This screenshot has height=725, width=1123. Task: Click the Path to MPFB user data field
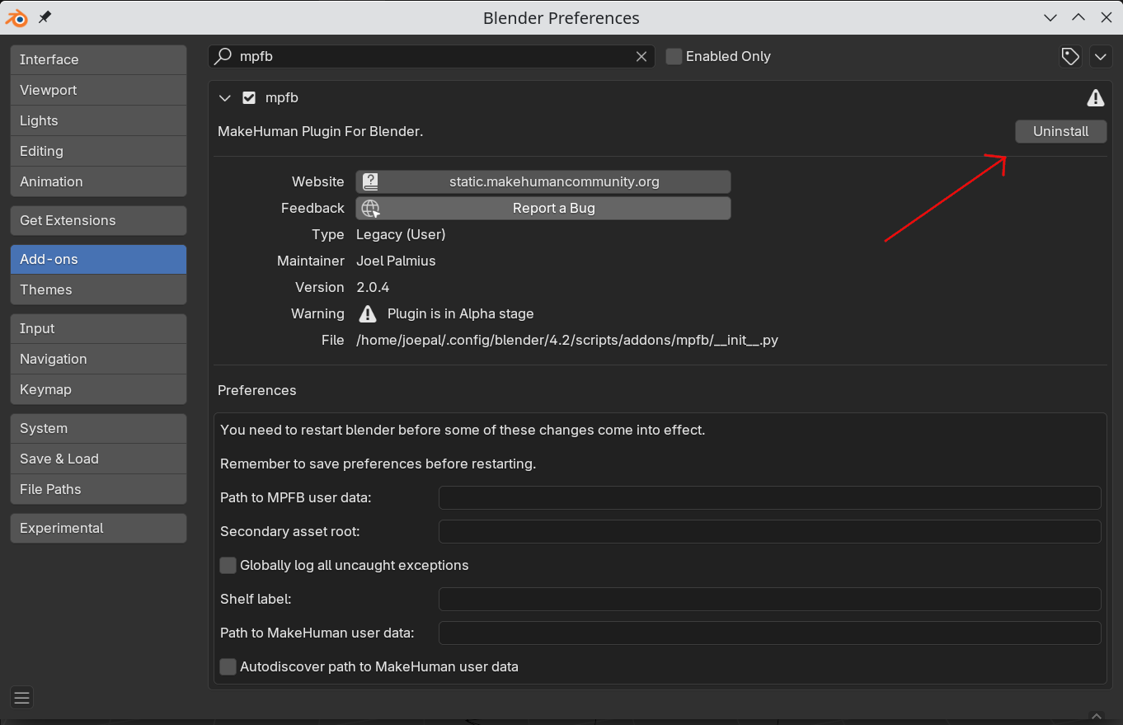pos(770,497)
